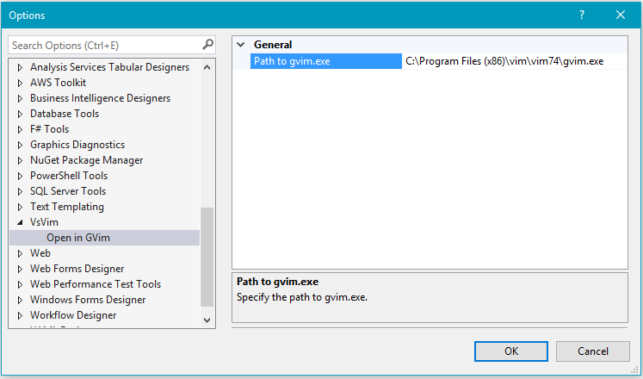Expand Web Performance Test Tools arrow

pos(20,284)
